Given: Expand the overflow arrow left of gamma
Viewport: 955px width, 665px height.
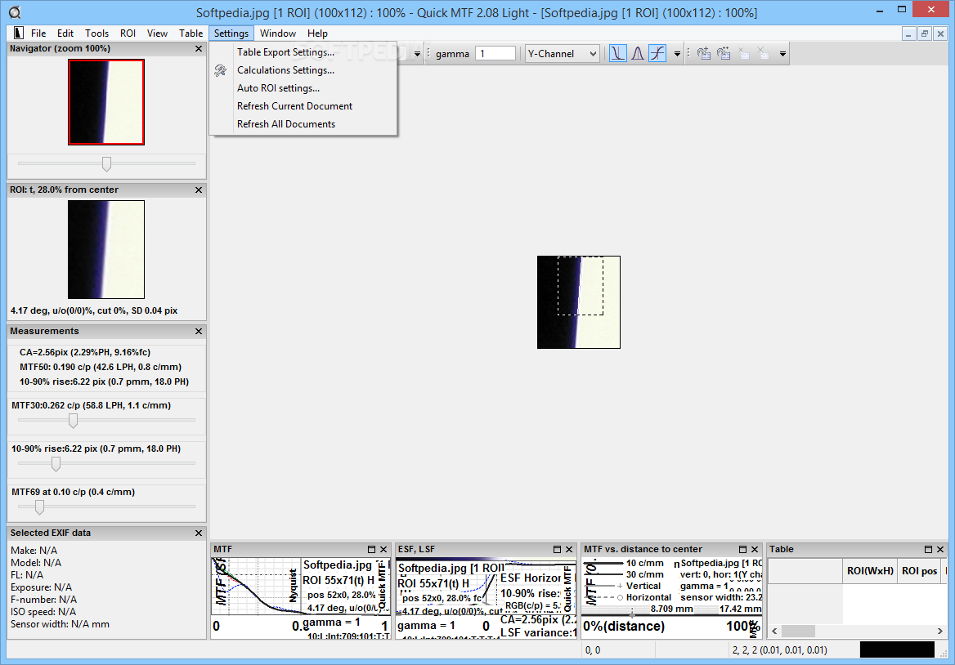Looking at the screenshot, I should [417, 54].
